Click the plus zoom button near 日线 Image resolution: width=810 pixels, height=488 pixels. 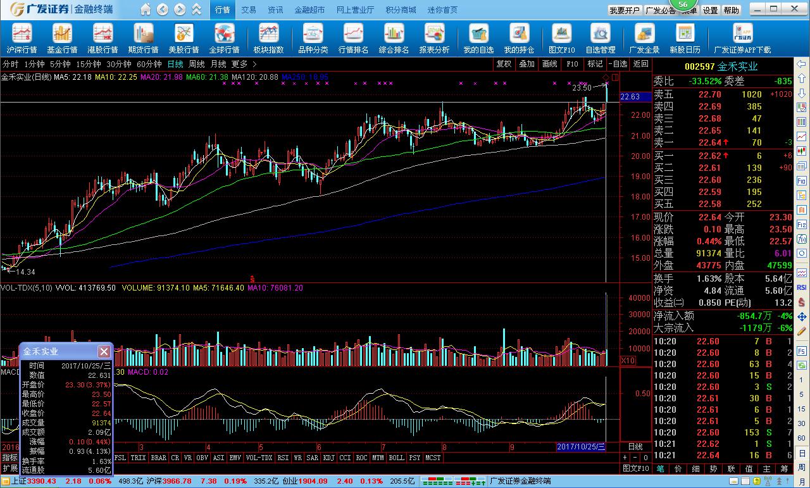(625, 458)
